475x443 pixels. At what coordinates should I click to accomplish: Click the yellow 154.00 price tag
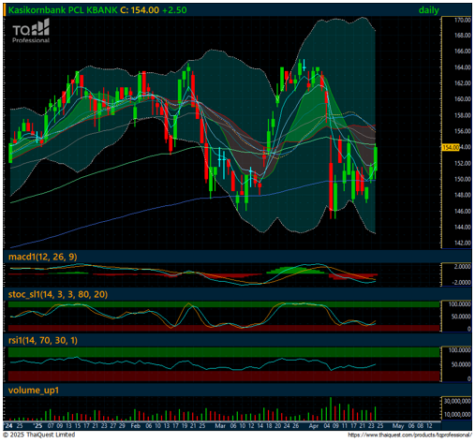click(451, 147)
